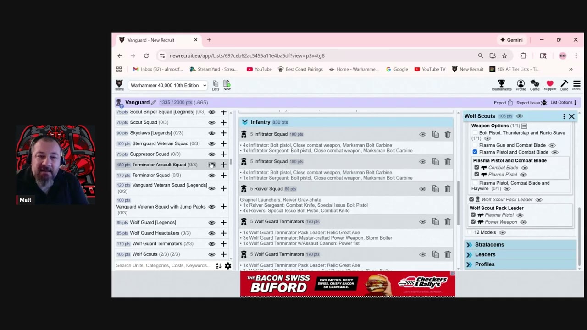Toggle eye next to Wolf Scouts header
Screen dimensions: 587x330
519,116
